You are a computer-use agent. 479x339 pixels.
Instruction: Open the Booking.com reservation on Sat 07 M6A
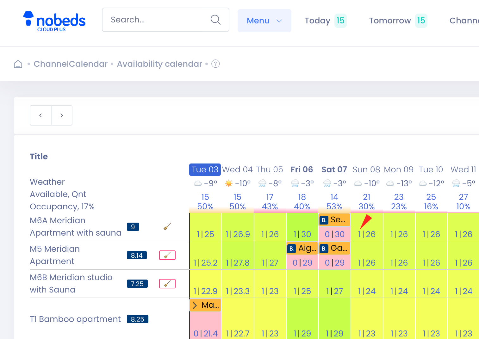pos(334,220)
